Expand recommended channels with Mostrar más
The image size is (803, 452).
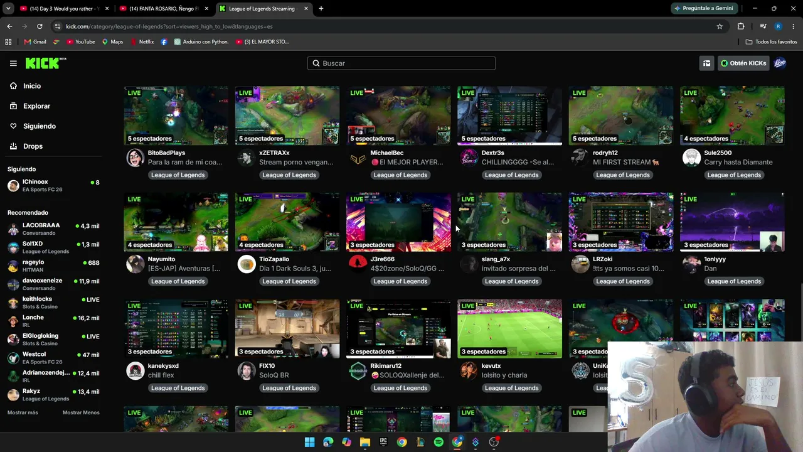[x=23, y=412]
